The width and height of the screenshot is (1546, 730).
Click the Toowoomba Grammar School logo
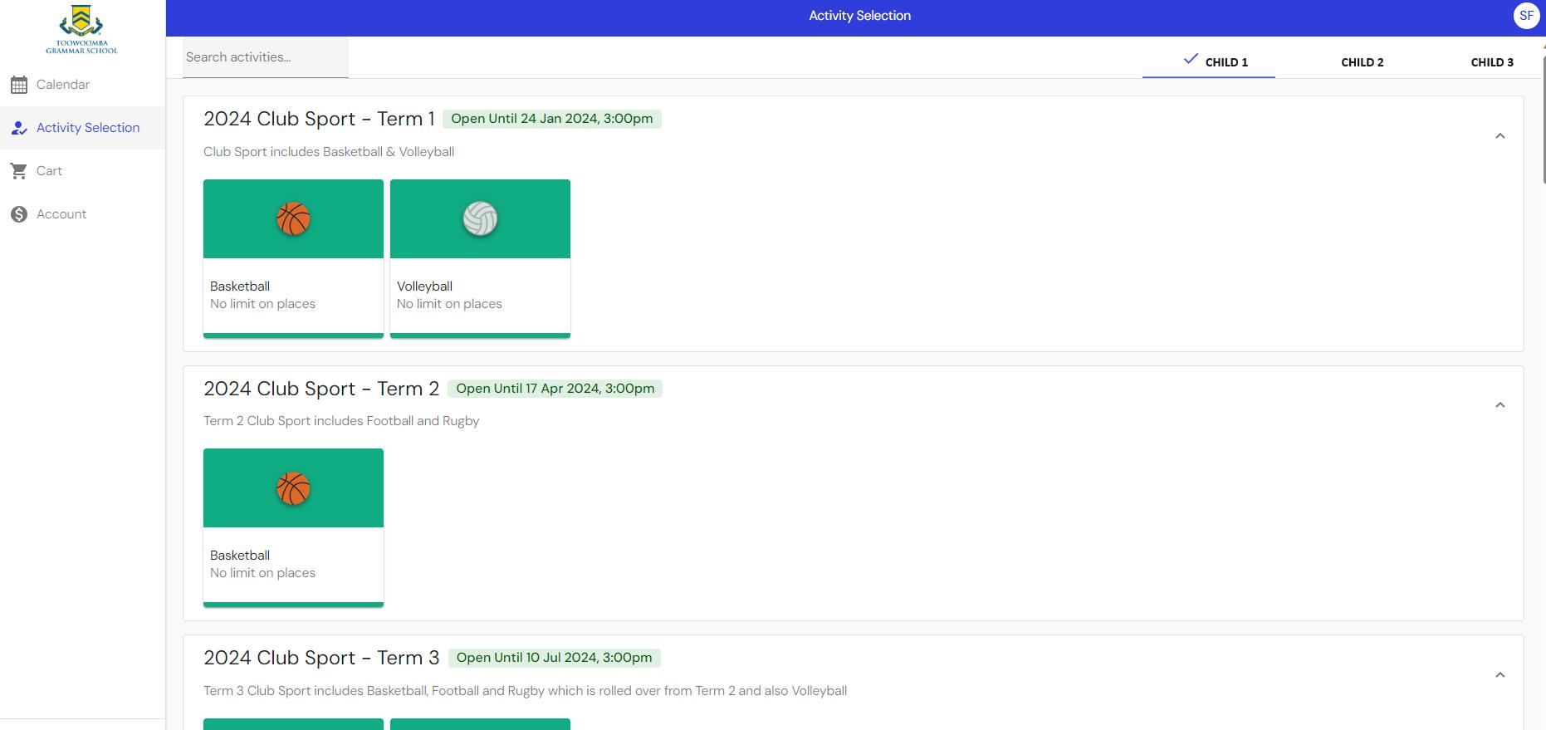[81, 30]
